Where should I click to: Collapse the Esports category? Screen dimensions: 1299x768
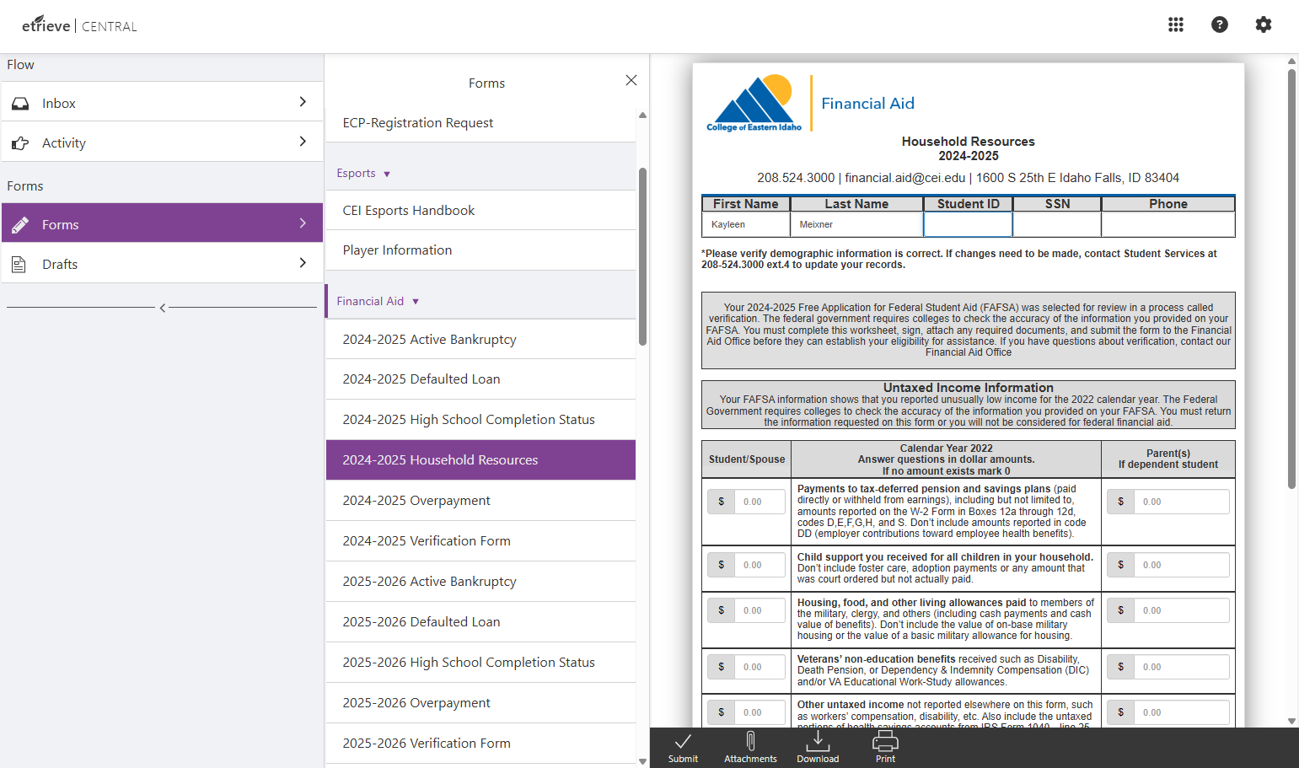[x=363, y=173]
